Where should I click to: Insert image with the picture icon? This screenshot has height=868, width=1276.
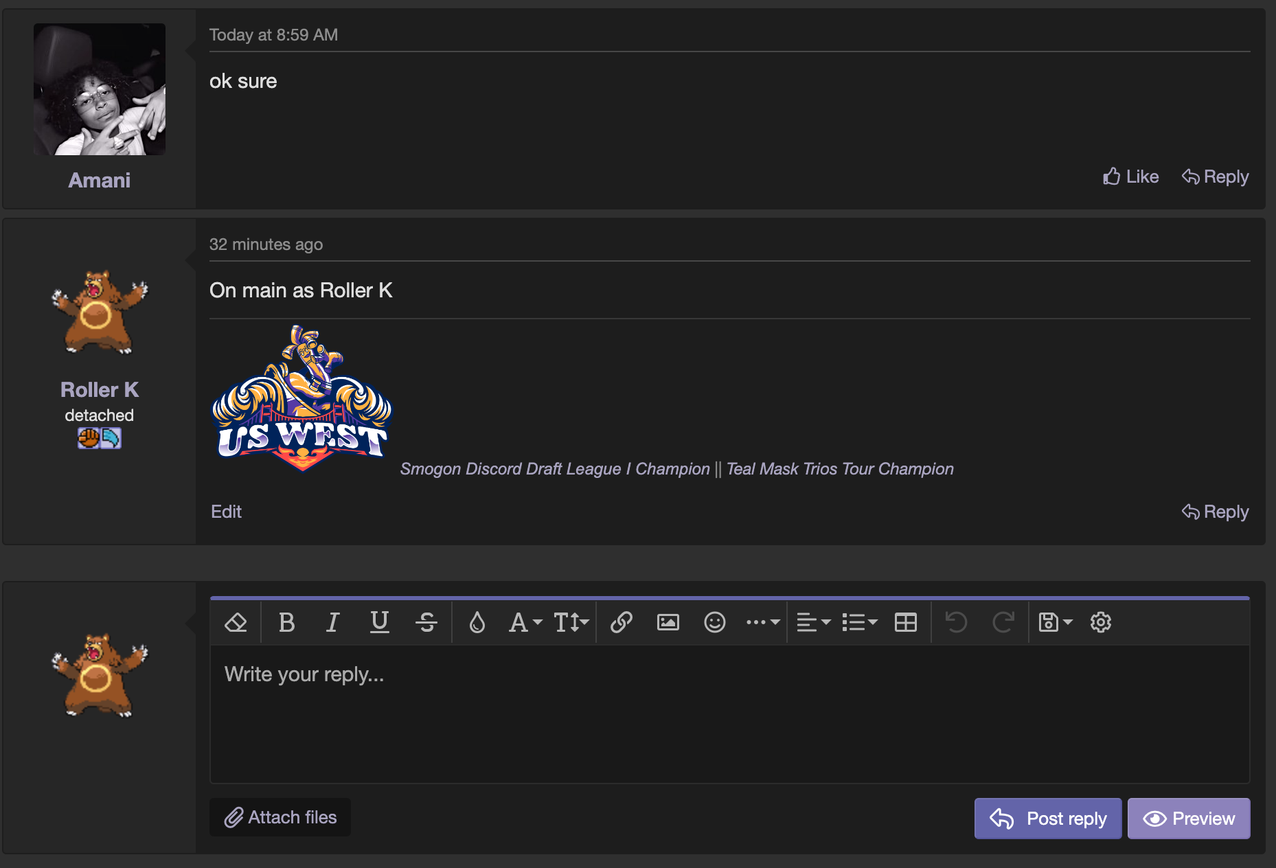[x=668, y=622]
